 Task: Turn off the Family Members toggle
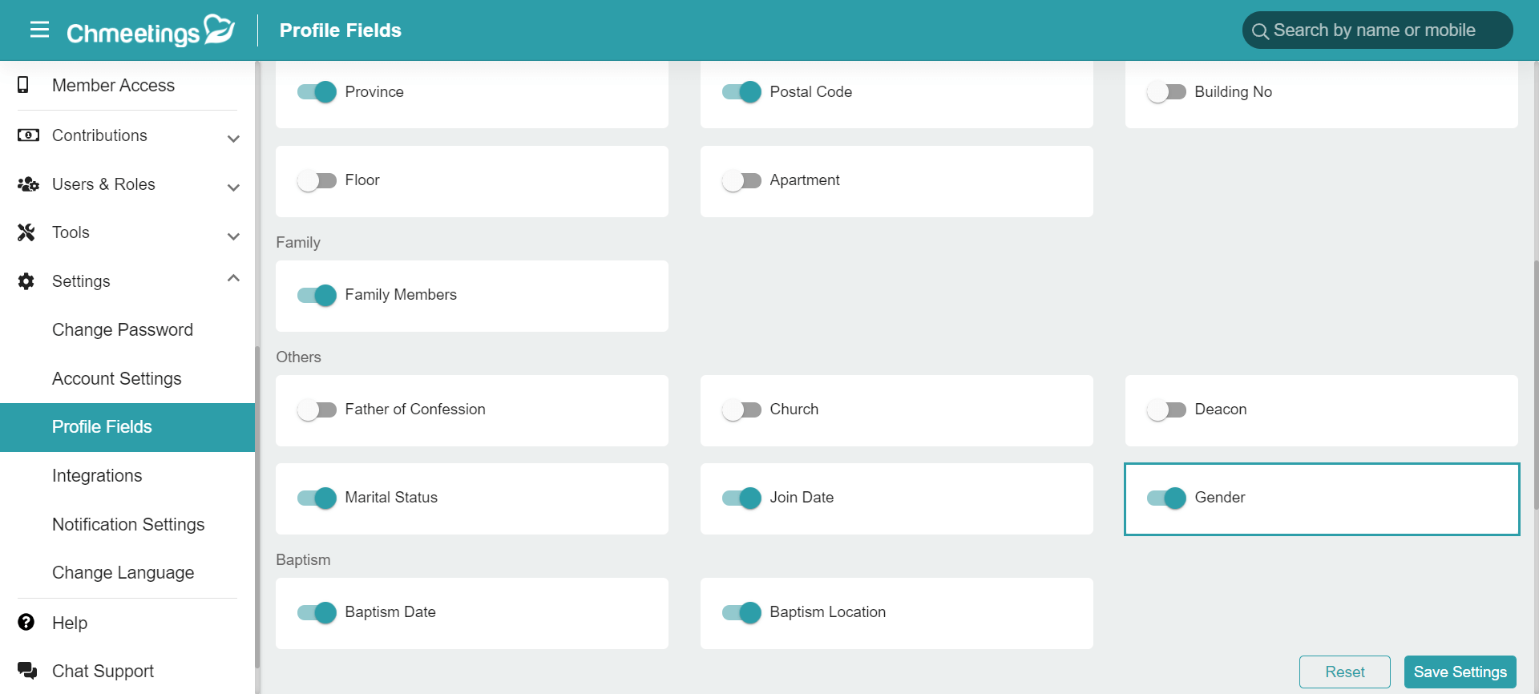click(x=317, y=295)
